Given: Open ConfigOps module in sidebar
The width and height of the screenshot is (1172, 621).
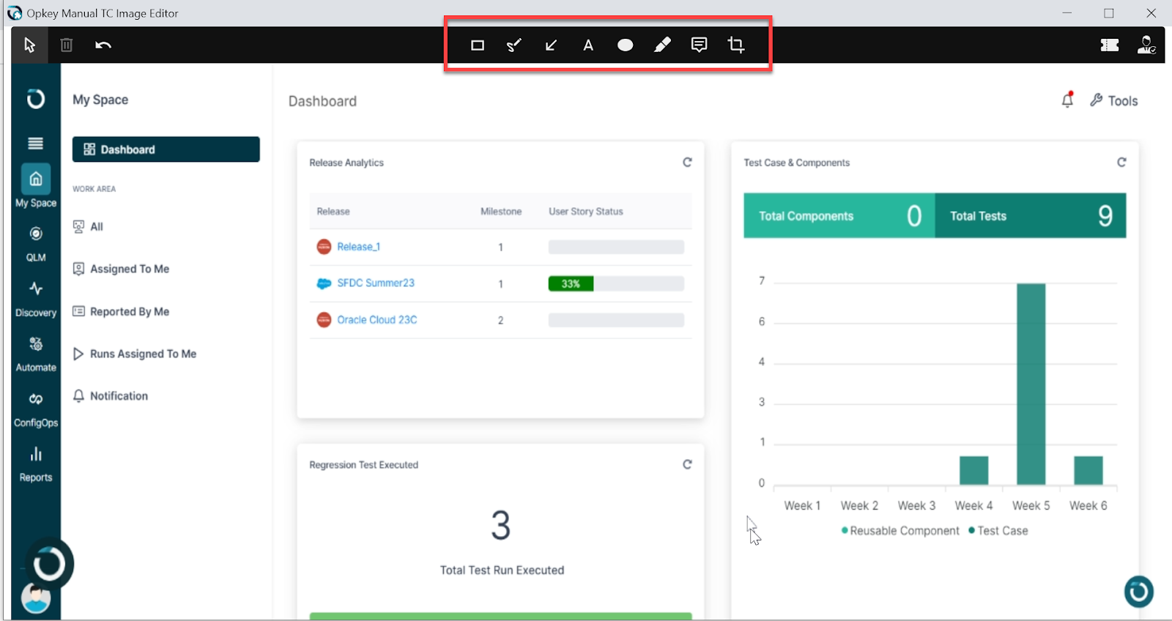Looking at the screenshot, I should (x=36, y=409).
